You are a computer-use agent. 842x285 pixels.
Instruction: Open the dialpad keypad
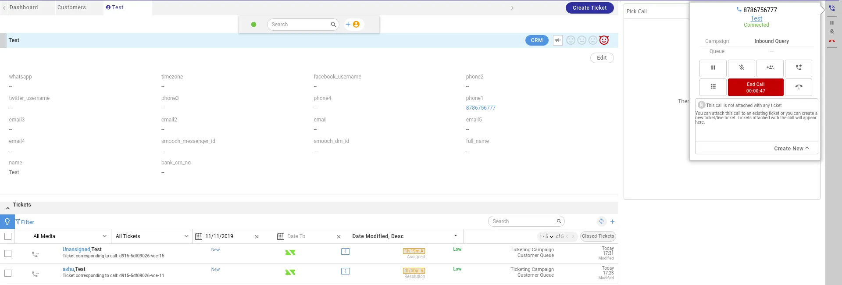[713, 87]
